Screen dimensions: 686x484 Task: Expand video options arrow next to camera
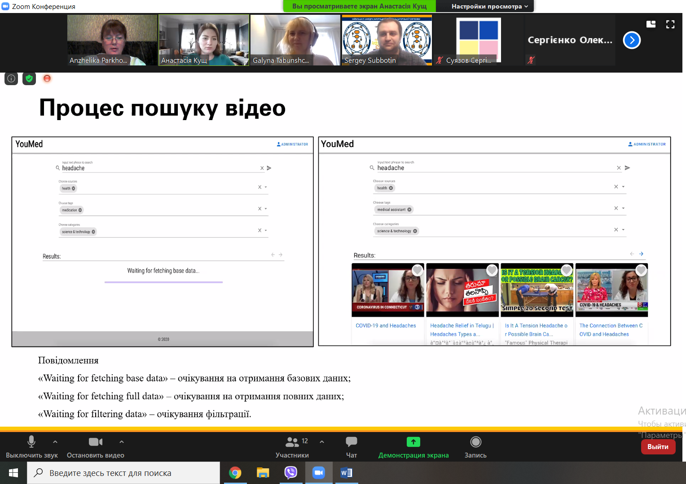[122, 442]
